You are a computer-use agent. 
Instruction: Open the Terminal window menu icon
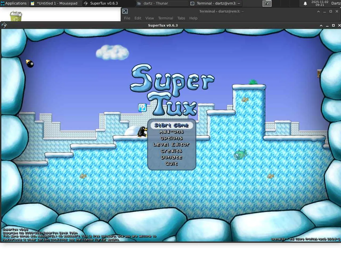[x=125, y=11]
